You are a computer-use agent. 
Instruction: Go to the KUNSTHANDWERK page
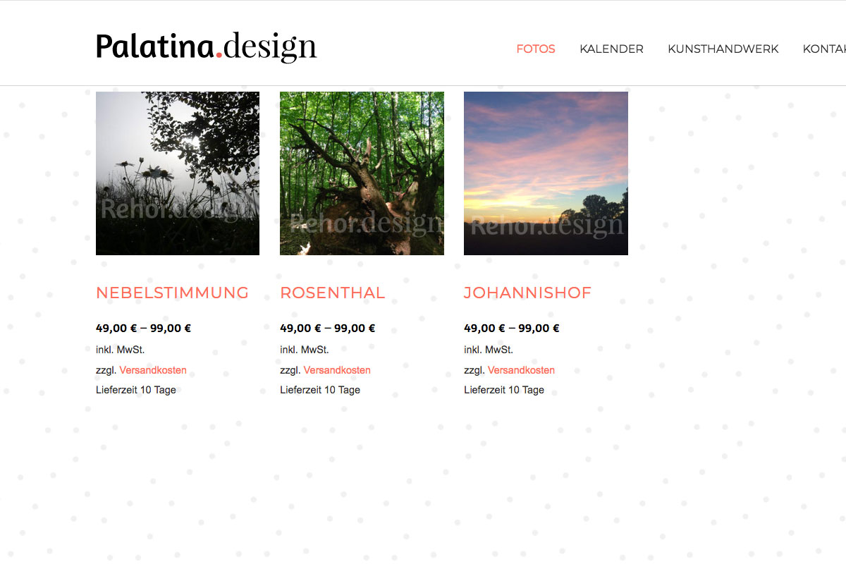723,49
